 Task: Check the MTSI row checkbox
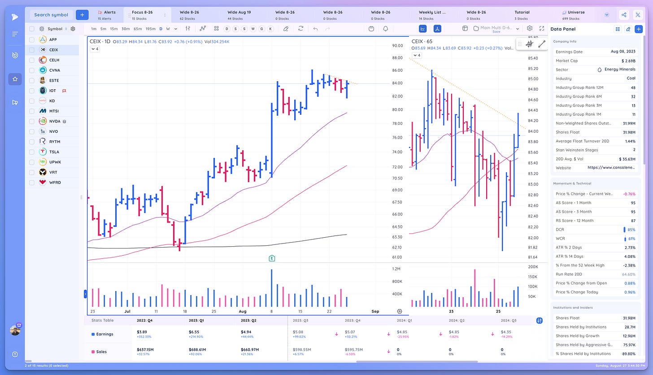tap(32, 111)
